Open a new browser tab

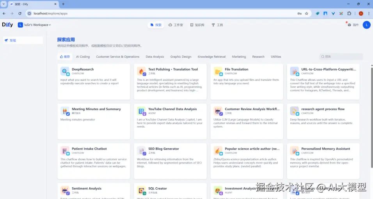[63, 4]
